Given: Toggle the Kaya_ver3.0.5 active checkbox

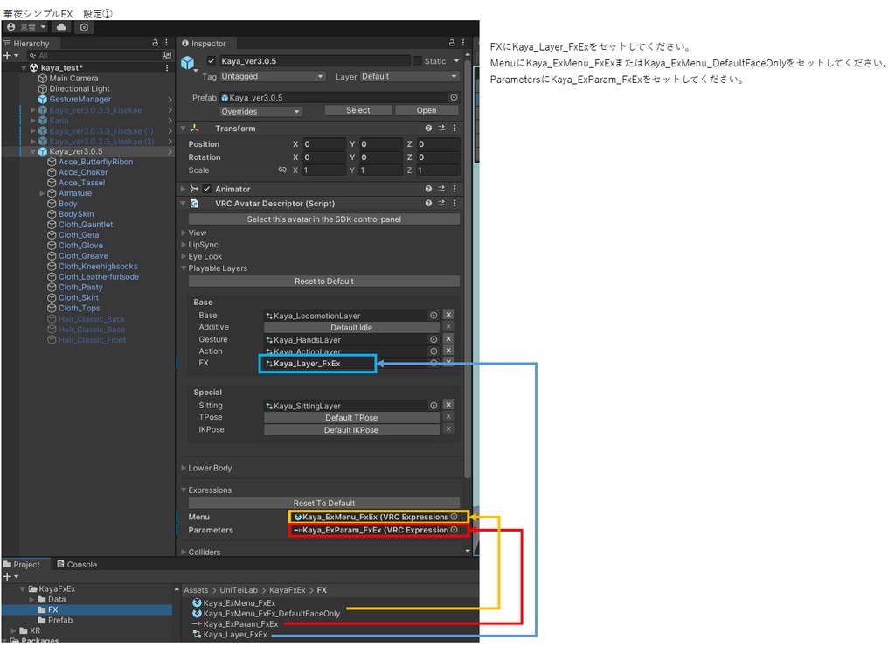Looking at the screenshot, I should pyautogui.click(x=212, y=60).
